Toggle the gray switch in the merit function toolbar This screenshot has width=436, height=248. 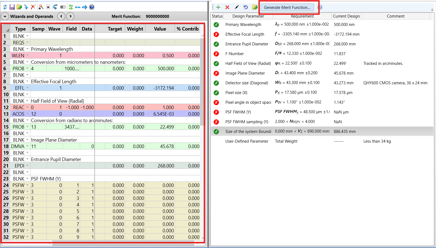pyautogui.click(x=63, y=7)
